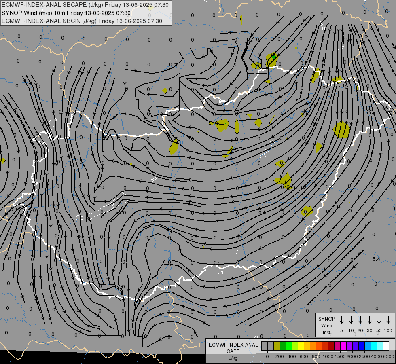Select the pure yellow CAPE legend swatch
This screenshot has width=396, height=364.
point(301,346)
